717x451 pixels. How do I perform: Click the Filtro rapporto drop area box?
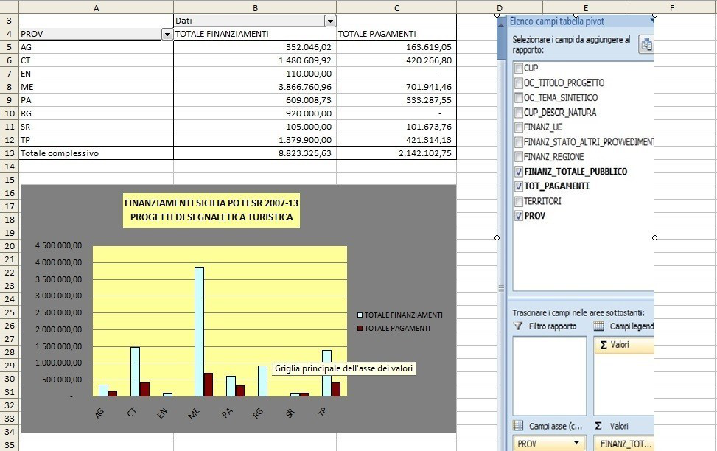coord(549,376)
